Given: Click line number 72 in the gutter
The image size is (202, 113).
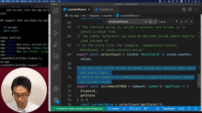Looking at the screenshot, I should 69,86.
